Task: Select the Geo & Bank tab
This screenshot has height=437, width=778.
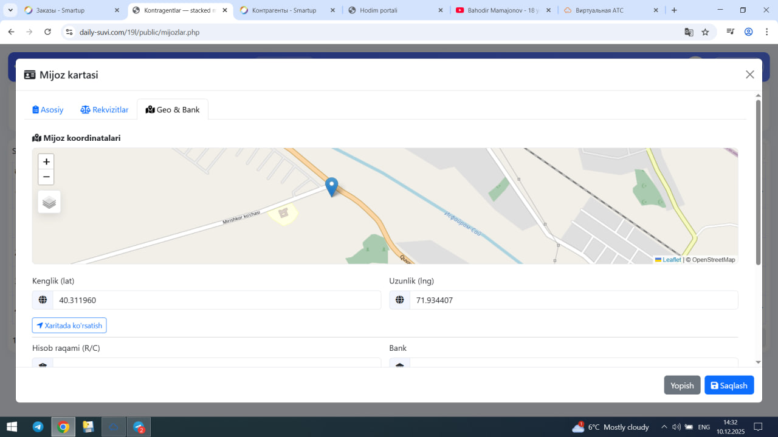Action: tap(173, 110)
